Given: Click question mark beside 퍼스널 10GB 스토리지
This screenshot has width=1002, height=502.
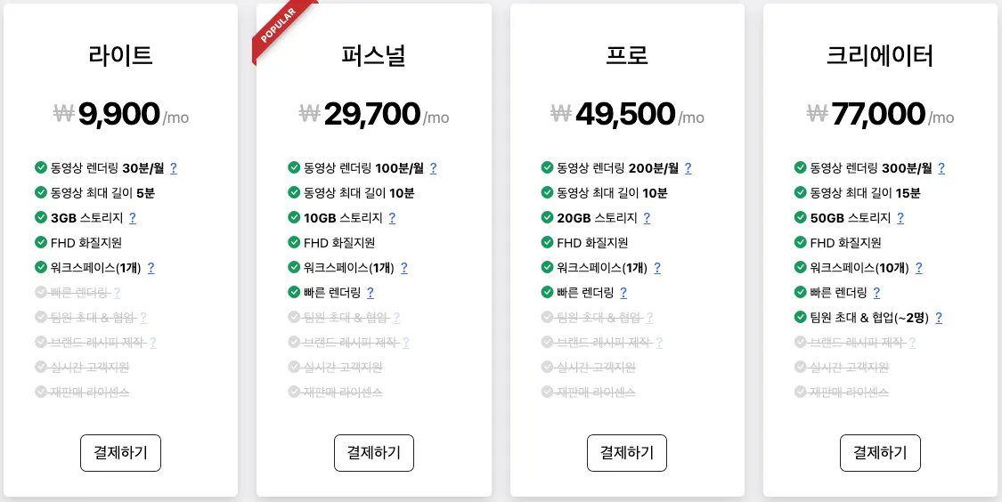Looking at the screenshot, I should click(392, 218).
